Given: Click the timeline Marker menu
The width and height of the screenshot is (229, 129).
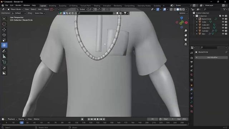Looking at the screenshot, I should tap(36, 119).
